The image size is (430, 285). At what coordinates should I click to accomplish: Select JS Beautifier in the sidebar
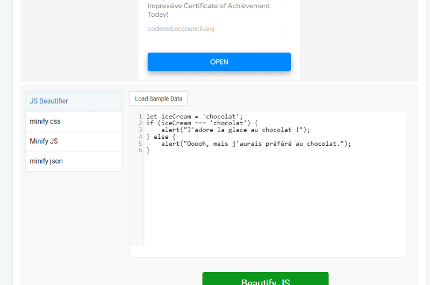pos(74,101)
